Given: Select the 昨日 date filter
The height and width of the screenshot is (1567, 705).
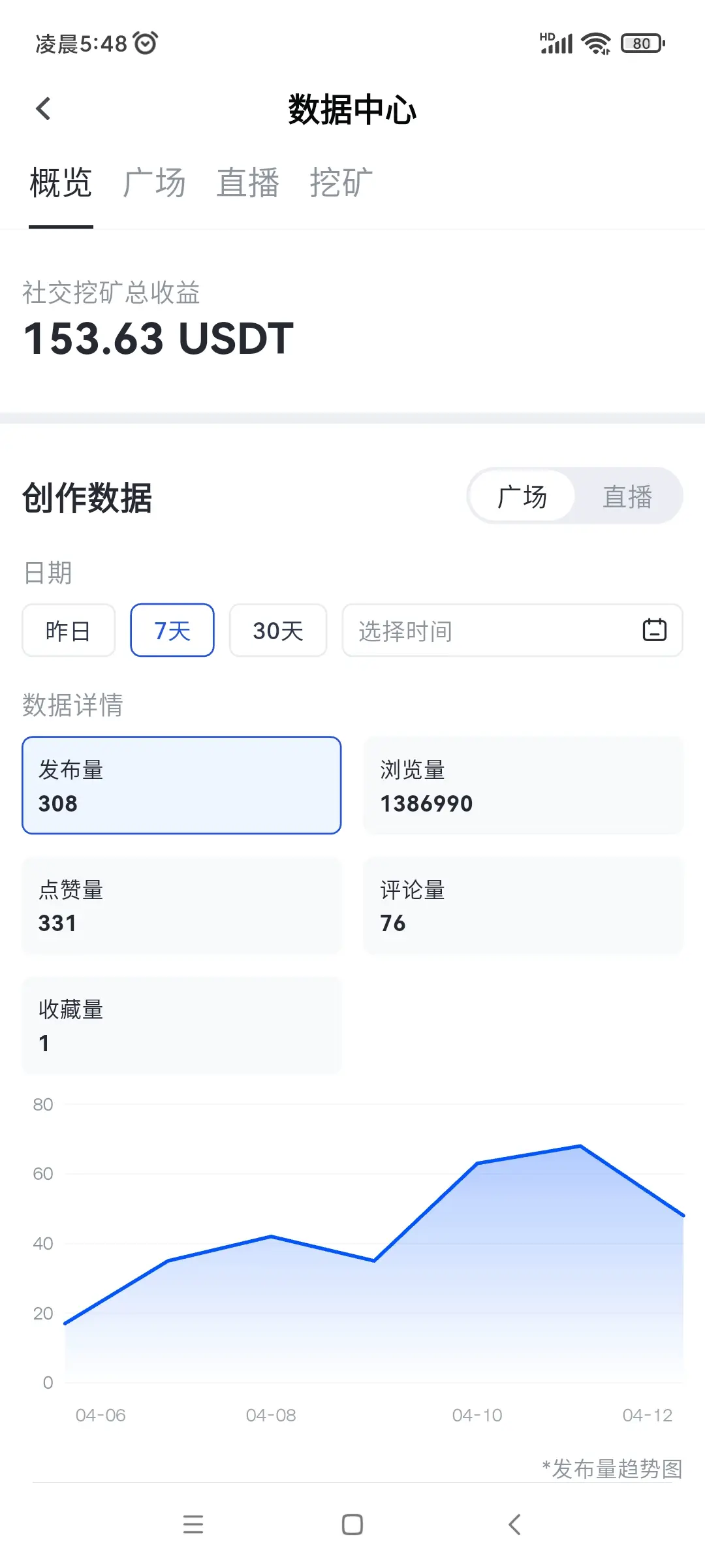Looking at the screenshot, I should pos(69,630).
